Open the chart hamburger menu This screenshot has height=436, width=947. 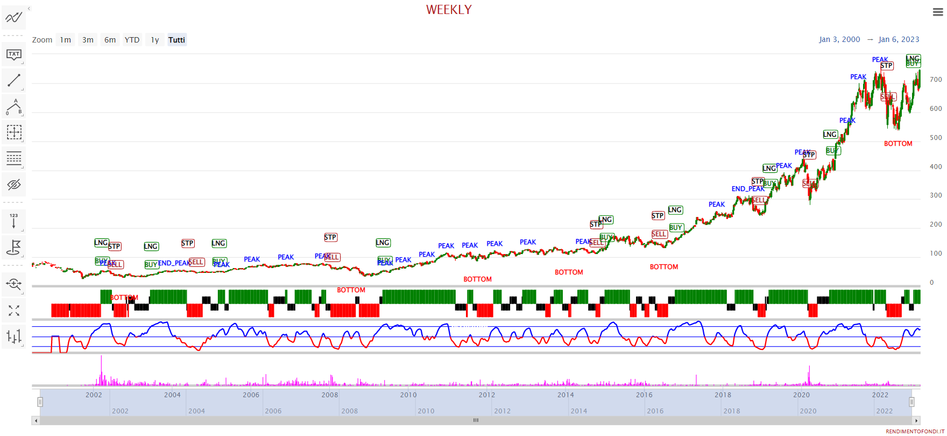[938, 12]
